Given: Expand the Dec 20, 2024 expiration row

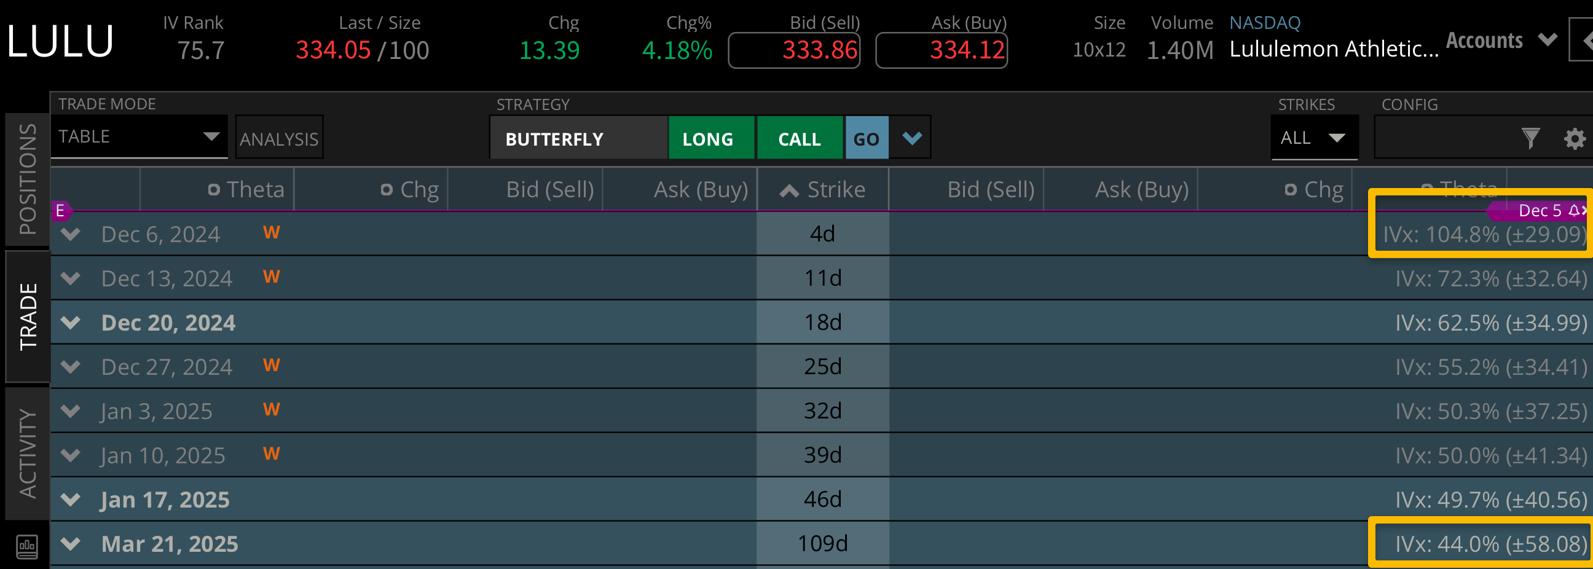Looking at the screenshot, I should pyautogui.click(x=71, y=322).
